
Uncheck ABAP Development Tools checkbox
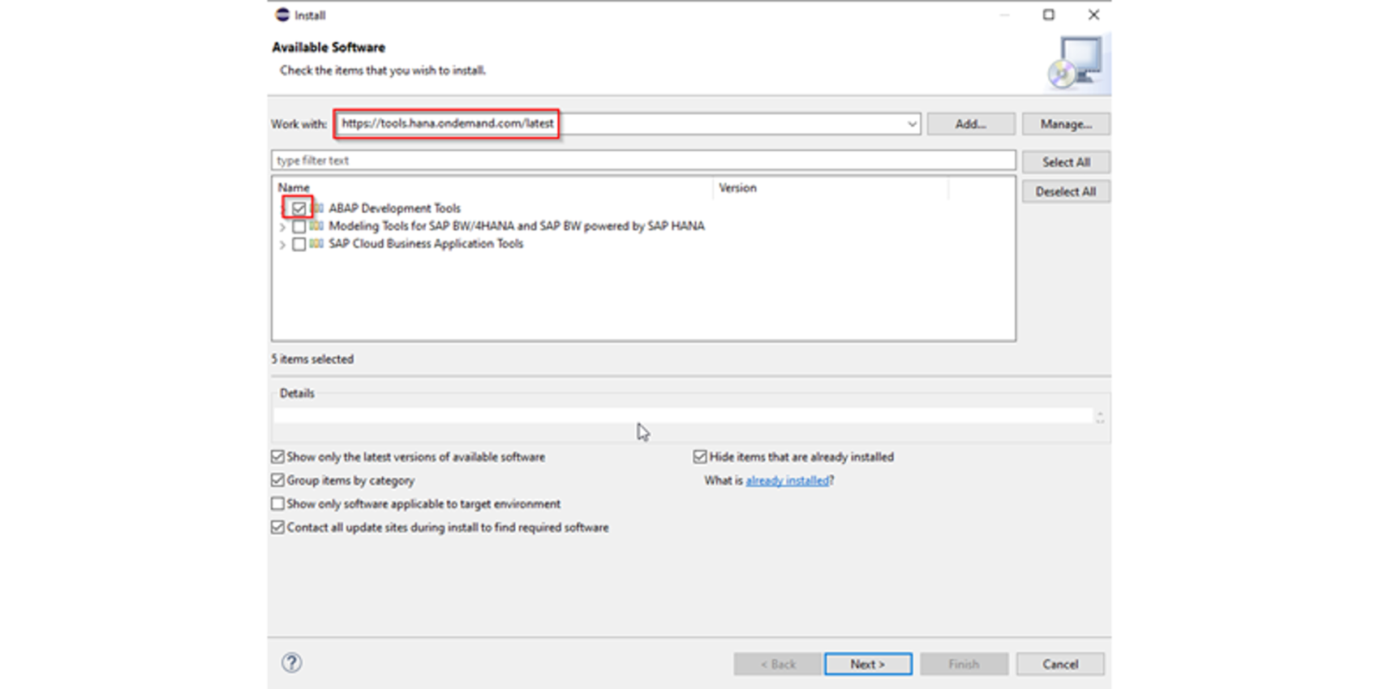(299, 208)
